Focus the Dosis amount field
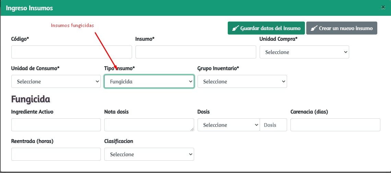This screenshot has height=173, width=391. click(273, 125)
